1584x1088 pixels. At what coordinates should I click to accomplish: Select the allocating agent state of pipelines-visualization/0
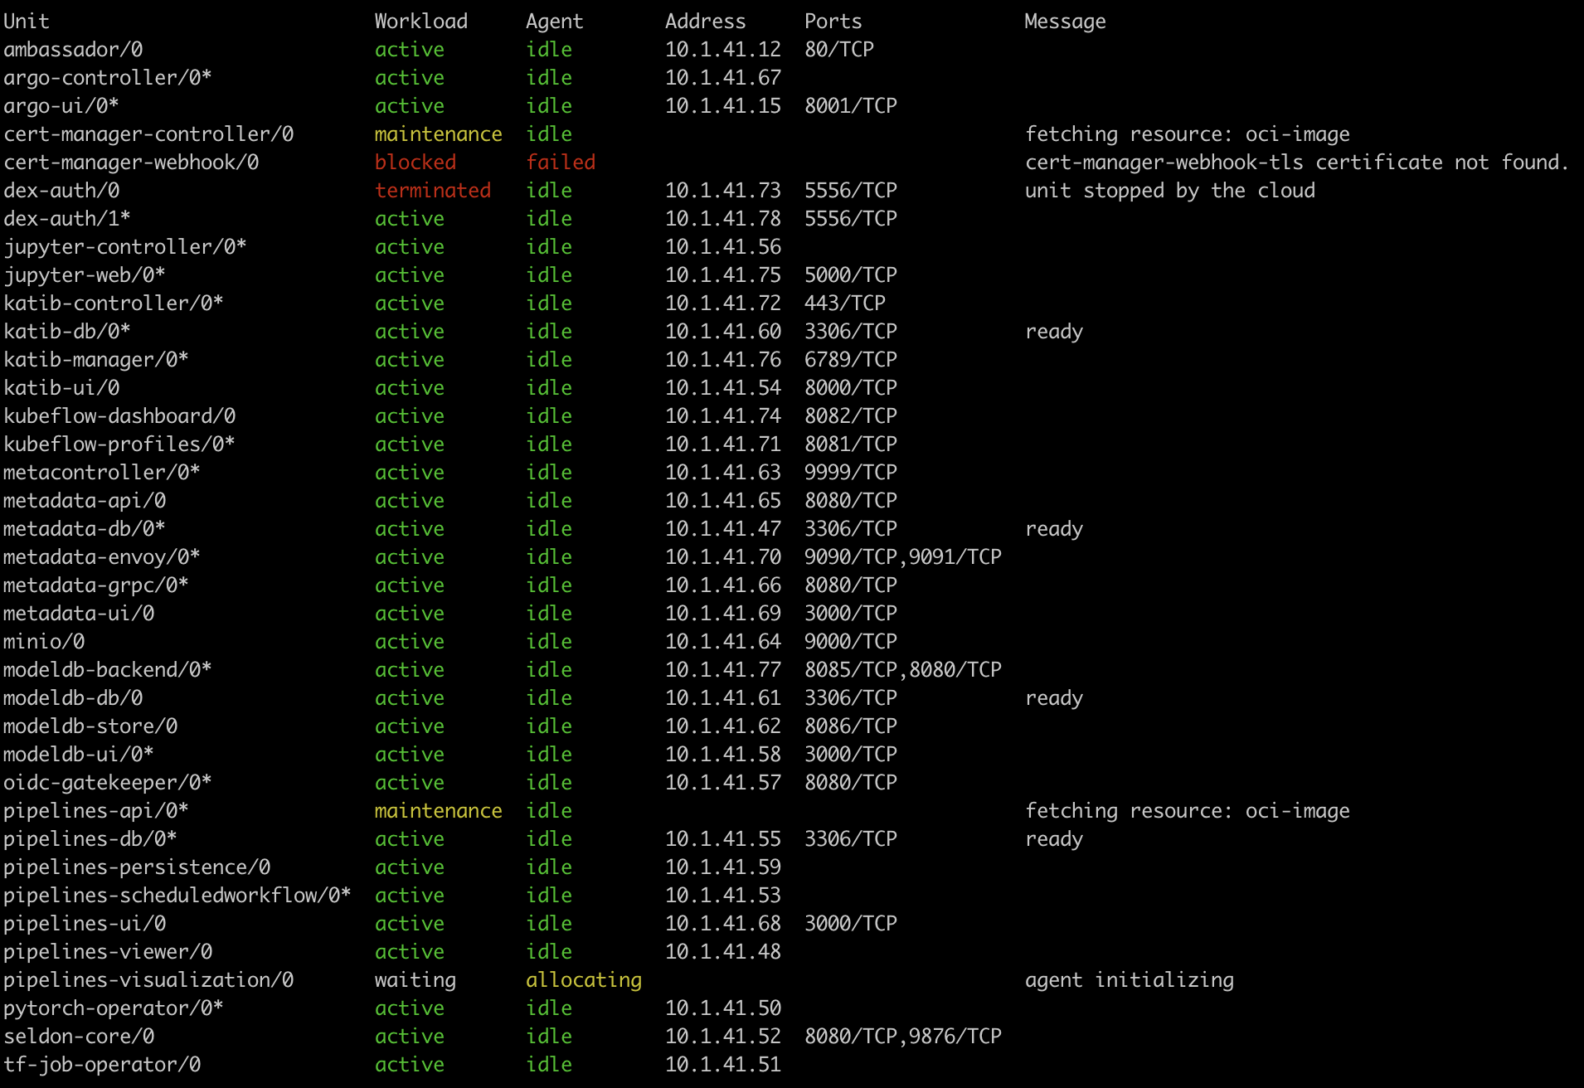click(x=584, y=979)
